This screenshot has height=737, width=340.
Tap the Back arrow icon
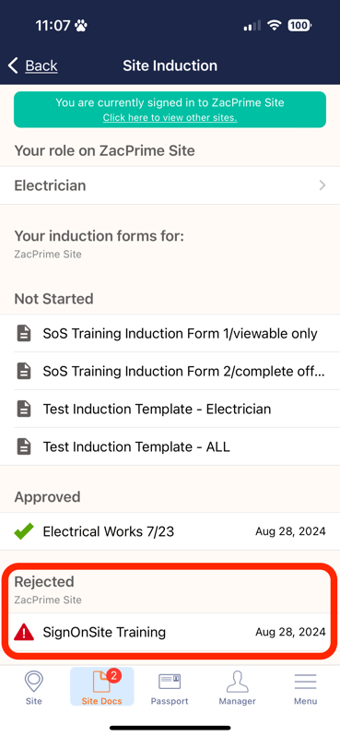pos(13,65)
